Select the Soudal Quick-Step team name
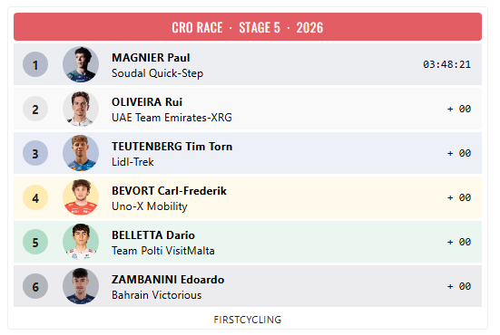This screenshot has height=335, width=500. 158,73
